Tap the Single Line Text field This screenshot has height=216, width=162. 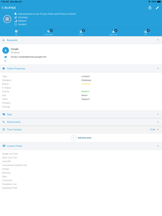point(10,154)
